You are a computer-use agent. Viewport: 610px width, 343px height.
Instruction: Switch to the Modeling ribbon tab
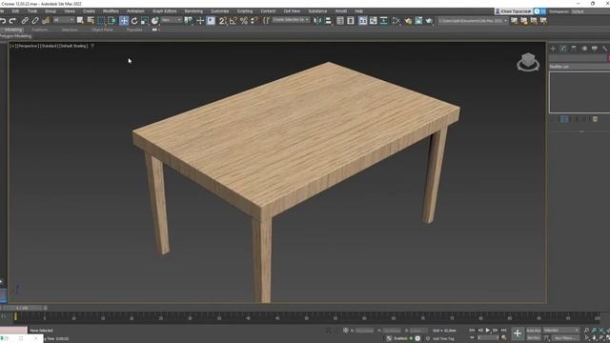[x=13, y=30]
